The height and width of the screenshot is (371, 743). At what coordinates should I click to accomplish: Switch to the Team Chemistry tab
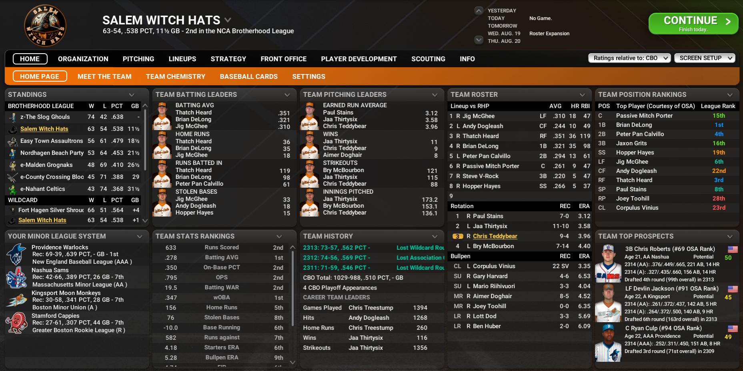click(x=176, y=76)
